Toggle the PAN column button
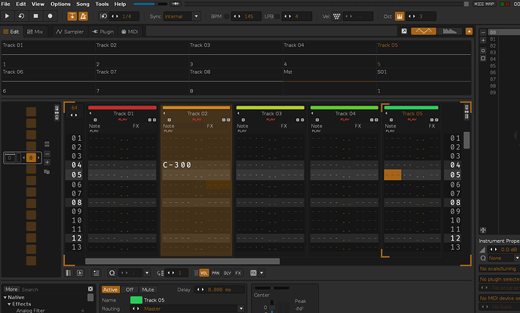Viewport: 520px width, 313px height. (x=216, y=273)
